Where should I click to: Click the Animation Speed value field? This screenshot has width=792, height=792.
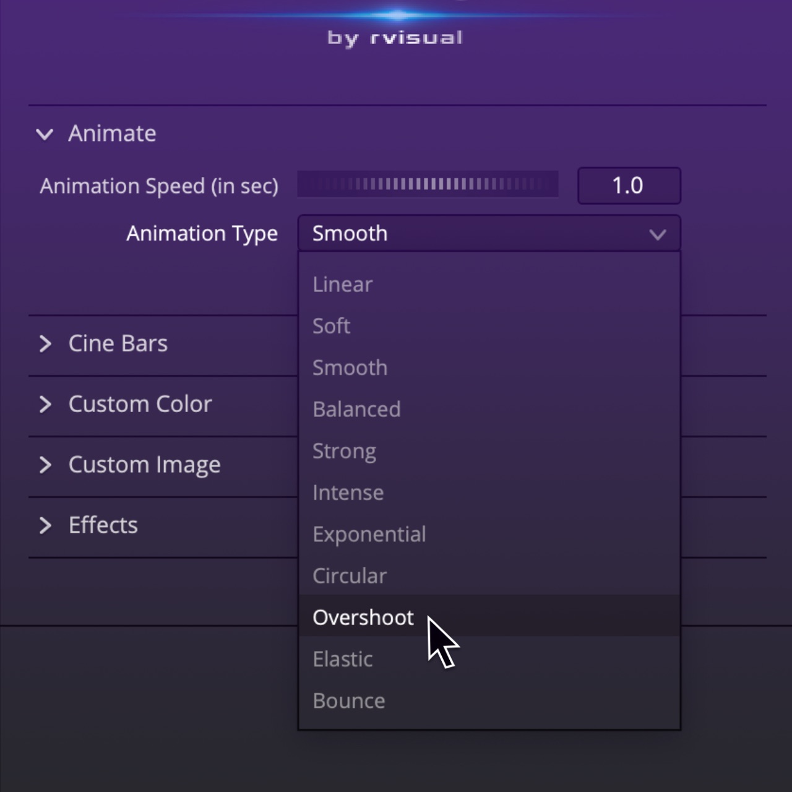pyautogui.click(x=629, y=186)
